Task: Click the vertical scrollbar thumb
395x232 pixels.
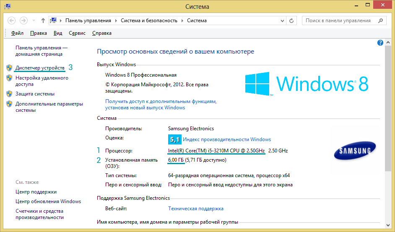Action: click(x=388, y=108)
